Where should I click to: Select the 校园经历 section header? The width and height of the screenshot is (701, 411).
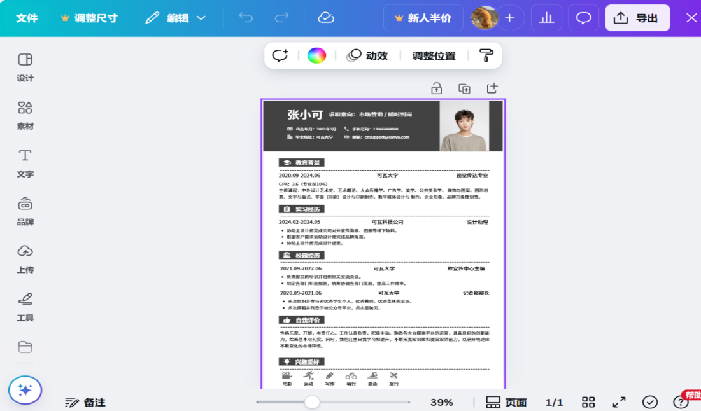click(x=302, y=255)
